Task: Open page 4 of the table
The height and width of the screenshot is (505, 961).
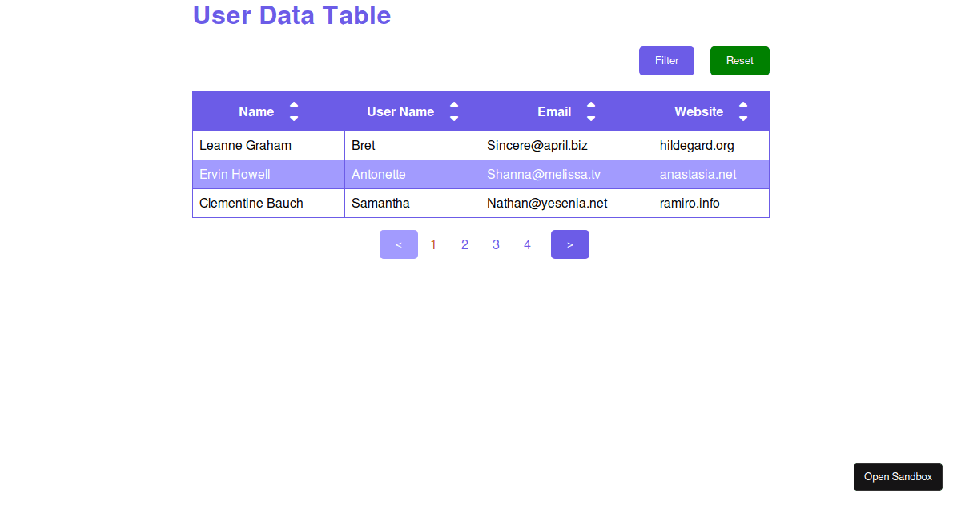Action: point(527,244)
